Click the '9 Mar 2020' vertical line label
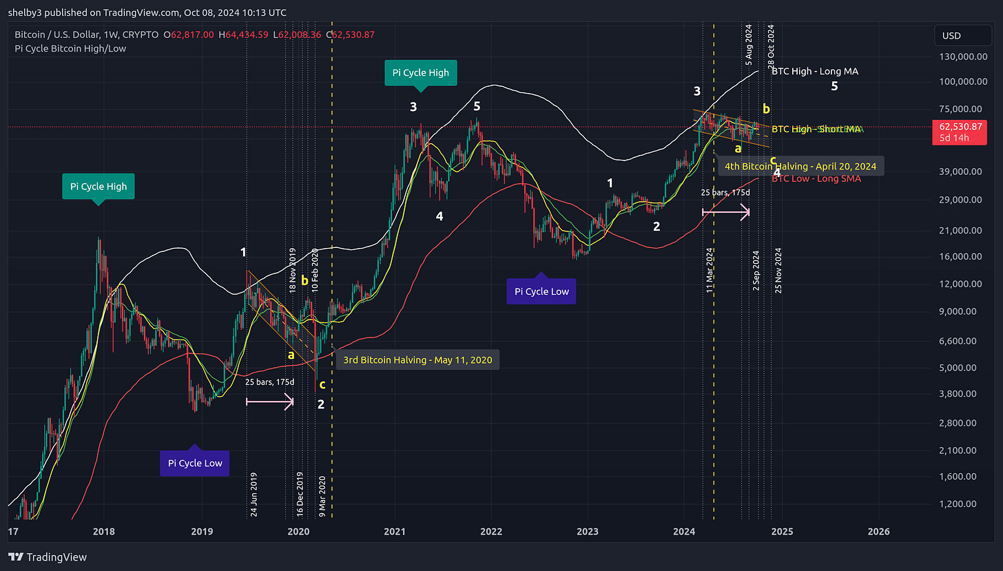1003x571 pixels. click(321, 495)
